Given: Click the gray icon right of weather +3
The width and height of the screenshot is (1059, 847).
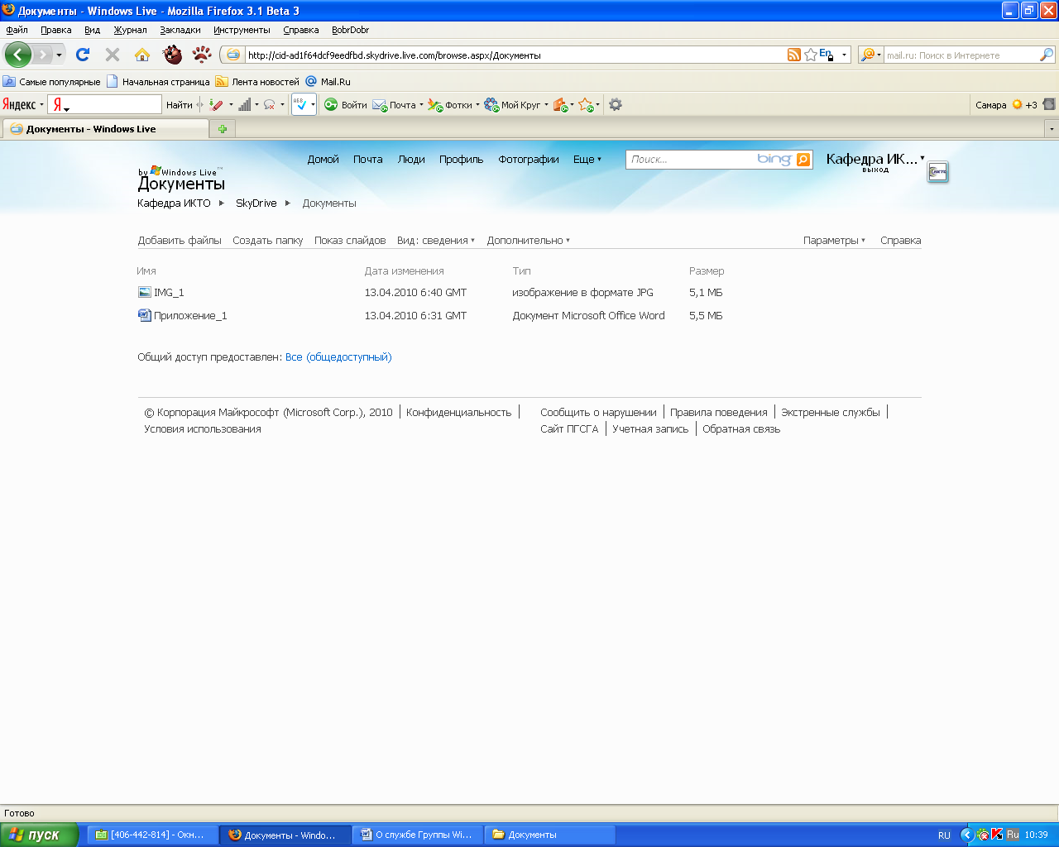Looking at the screenshot, I should pyautogui.click(x=1049, y=104).
